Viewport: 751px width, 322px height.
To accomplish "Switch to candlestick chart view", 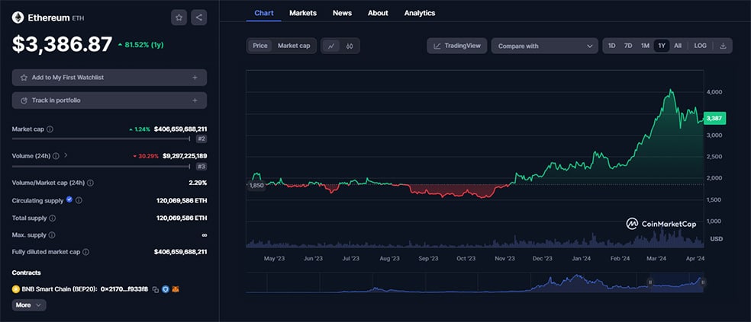I will tap(350, 46).
